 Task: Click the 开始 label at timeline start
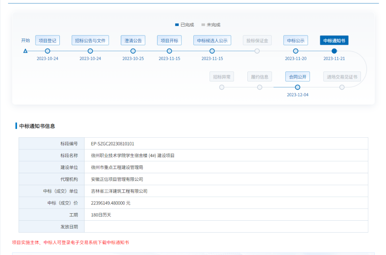coord(25,41)
